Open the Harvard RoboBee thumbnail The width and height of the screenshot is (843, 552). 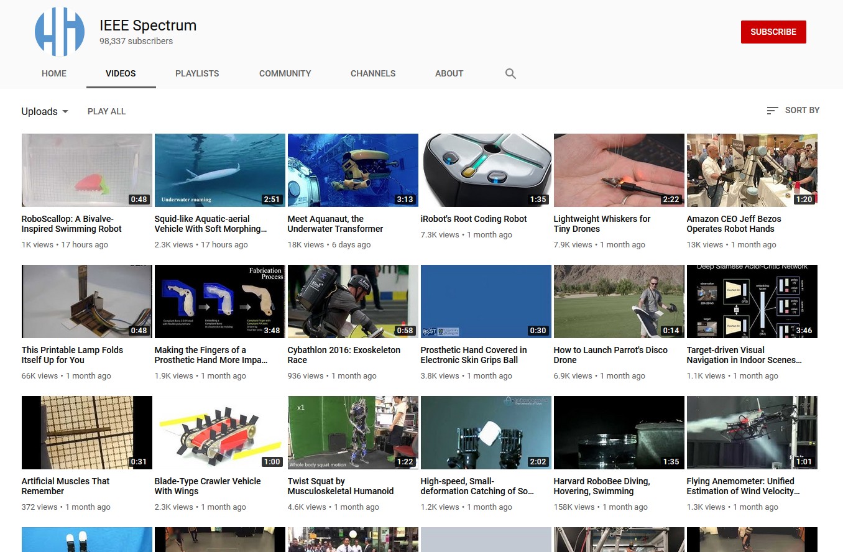click(x=619, y=433)
